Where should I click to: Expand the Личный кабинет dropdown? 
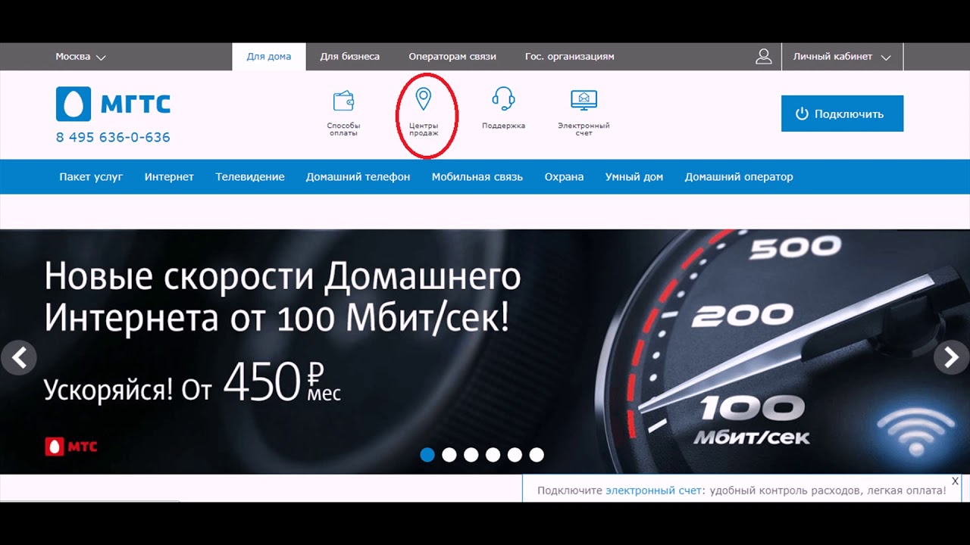coord(842,57)
